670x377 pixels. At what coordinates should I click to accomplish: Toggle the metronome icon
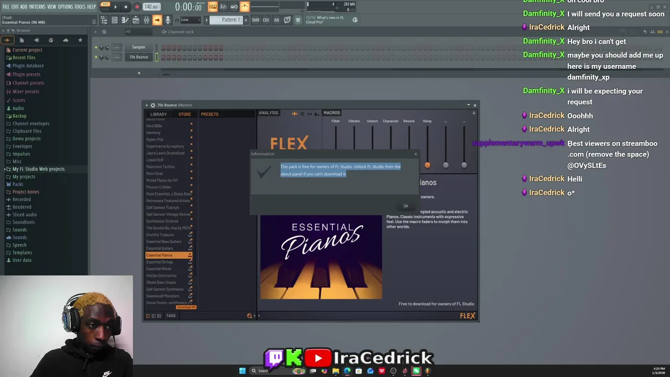[x=244, y=7]
